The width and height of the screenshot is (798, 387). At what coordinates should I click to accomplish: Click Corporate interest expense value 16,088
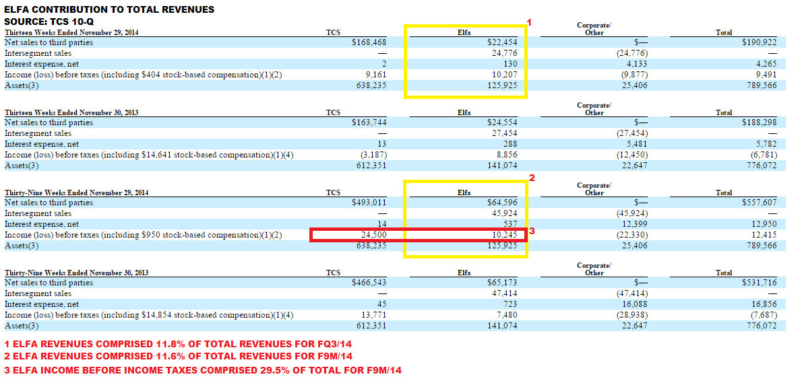point(635,304)
